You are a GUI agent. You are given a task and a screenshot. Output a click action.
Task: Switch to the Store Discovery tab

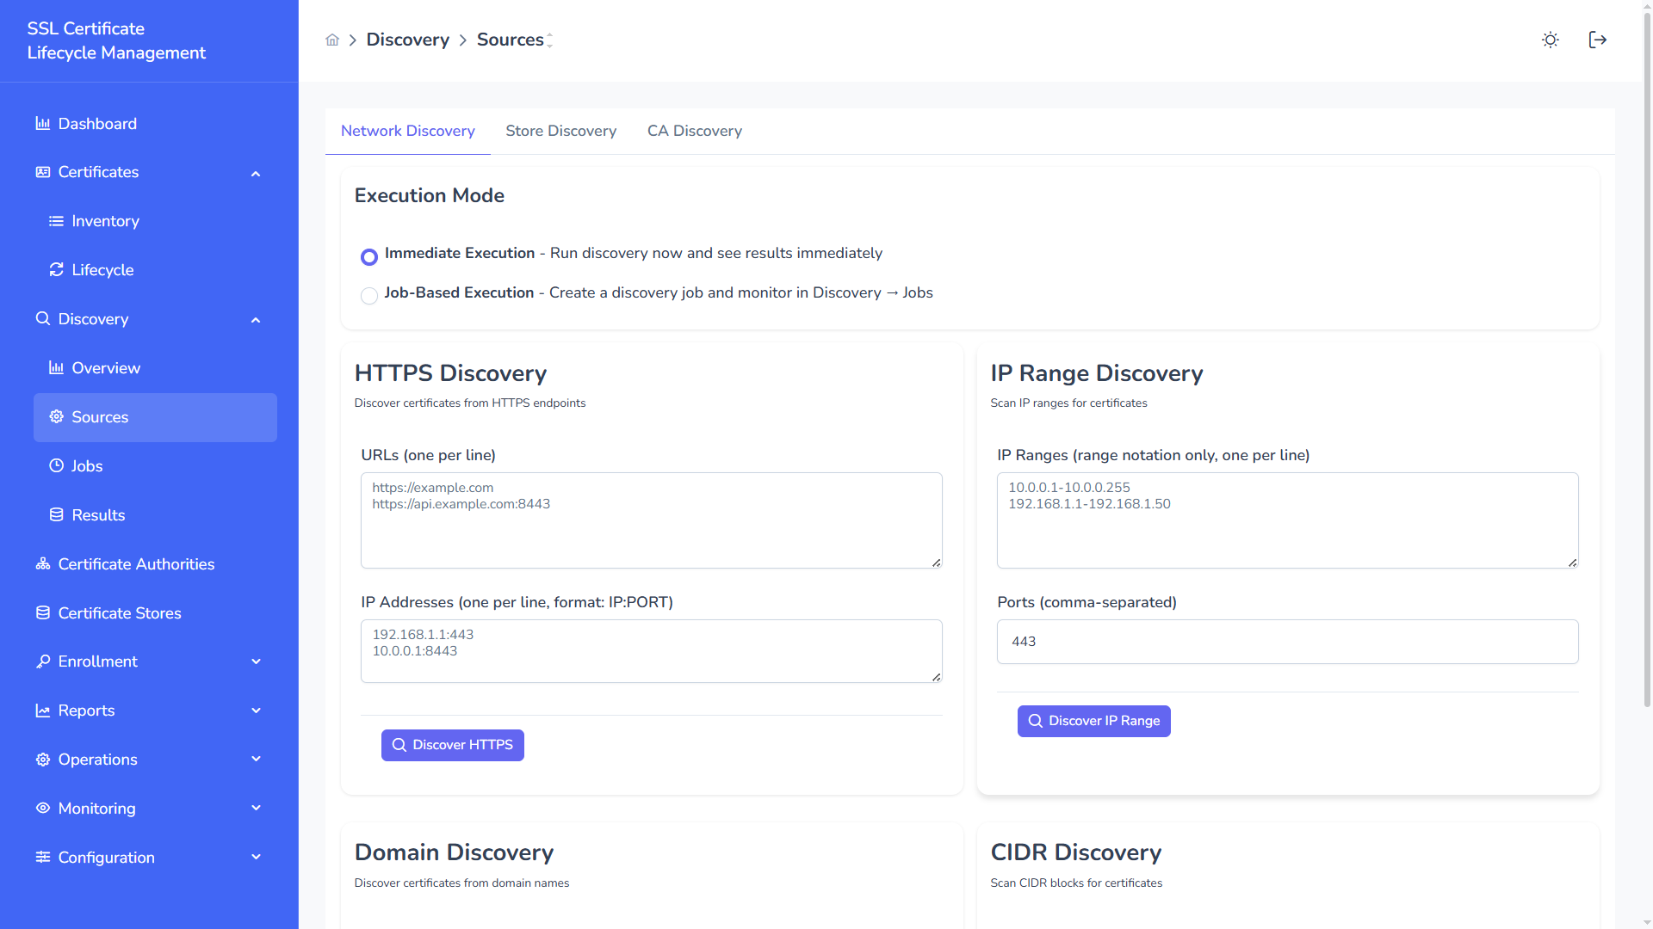[x=560, y=131]
